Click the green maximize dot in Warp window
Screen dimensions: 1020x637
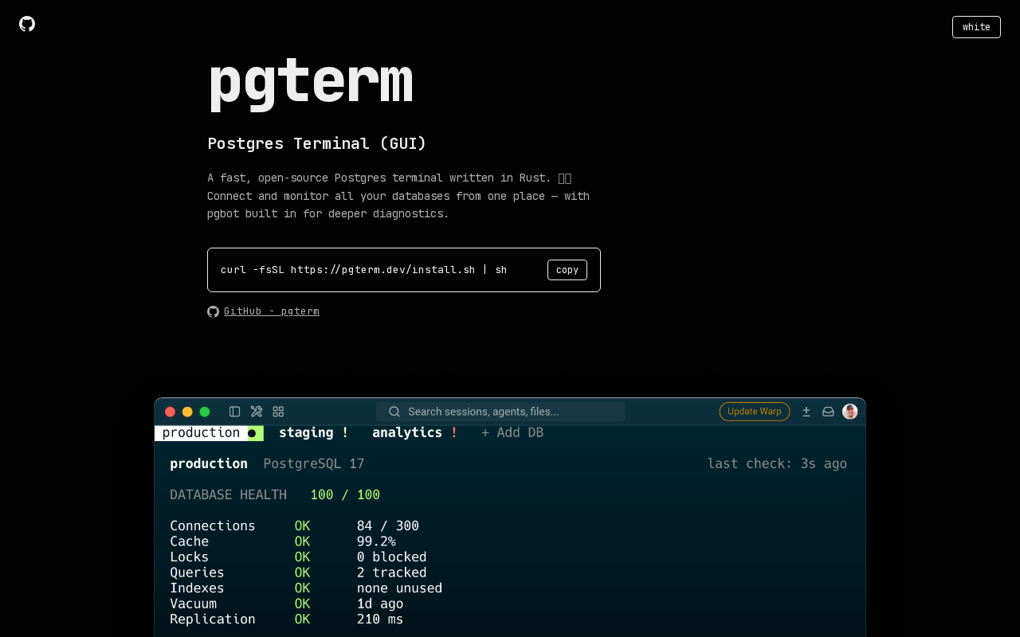point(205,412)
